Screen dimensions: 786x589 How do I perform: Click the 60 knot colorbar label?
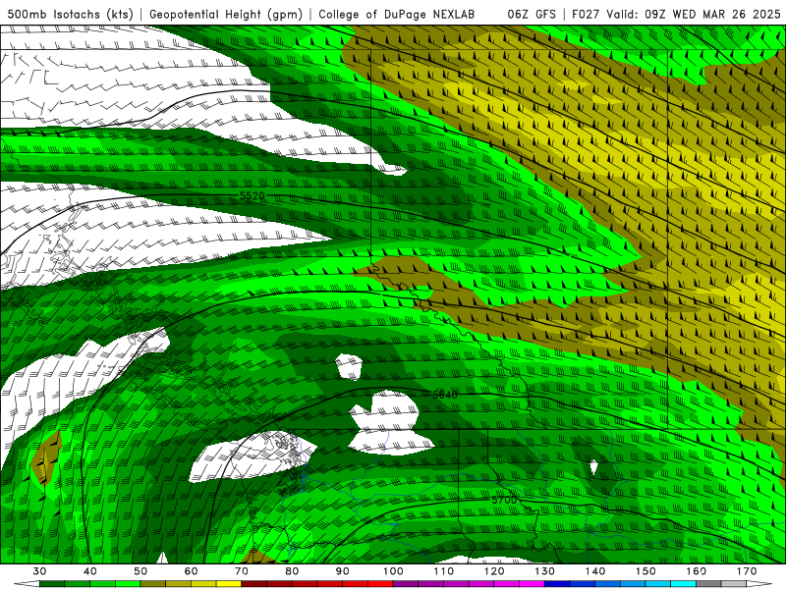click(x=191, y=571)
